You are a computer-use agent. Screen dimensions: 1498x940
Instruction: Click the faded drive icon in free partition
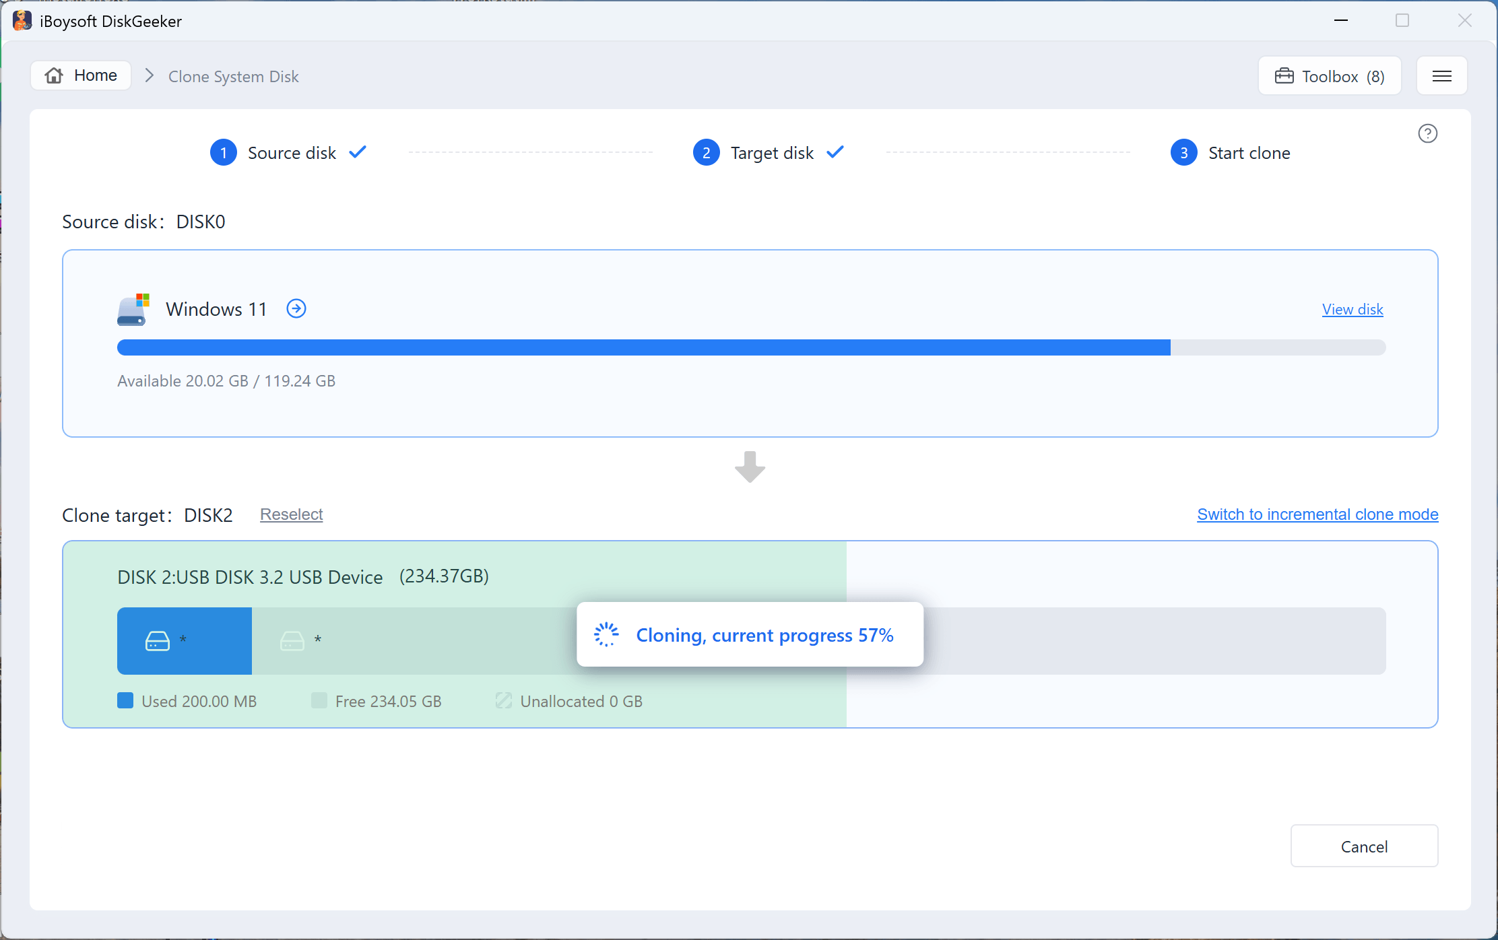(x=292, y=641)
